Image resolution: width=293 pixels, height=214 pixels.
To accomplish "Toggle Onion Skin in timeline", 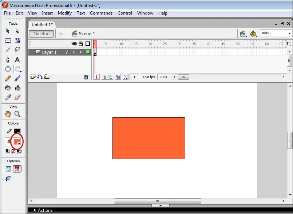I will 105,77.
